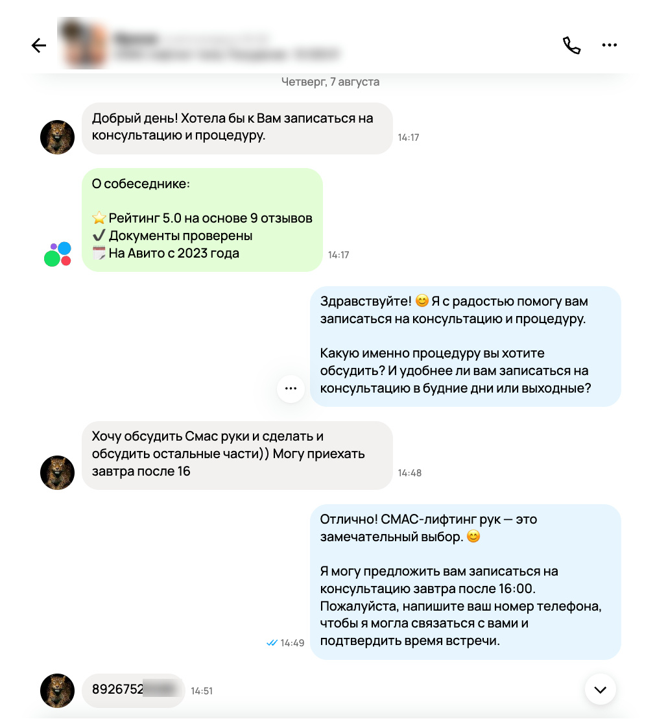Click the 'Четверг, 7 августа' date label
The image size is (655, 719).
331,82
